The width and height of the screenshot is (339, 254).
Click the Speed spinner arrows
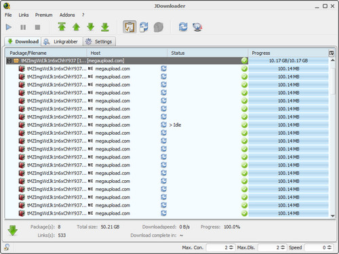330,247
